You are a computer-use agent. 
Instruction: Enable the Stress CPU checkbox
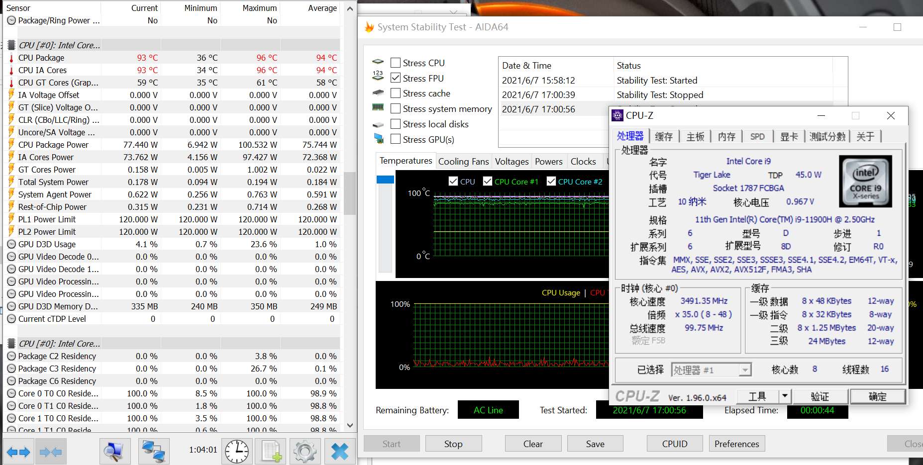point(396,63)
